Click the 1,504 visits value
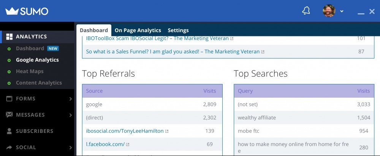This screenshot has height=156, width=380. coord(364,118)
